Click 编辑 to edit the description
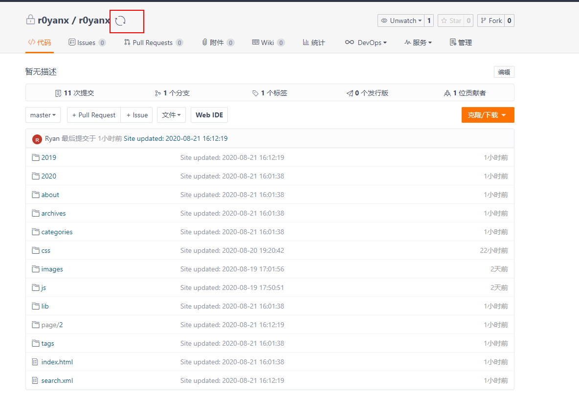Screen dimensions: 579x399 (504, 72)
